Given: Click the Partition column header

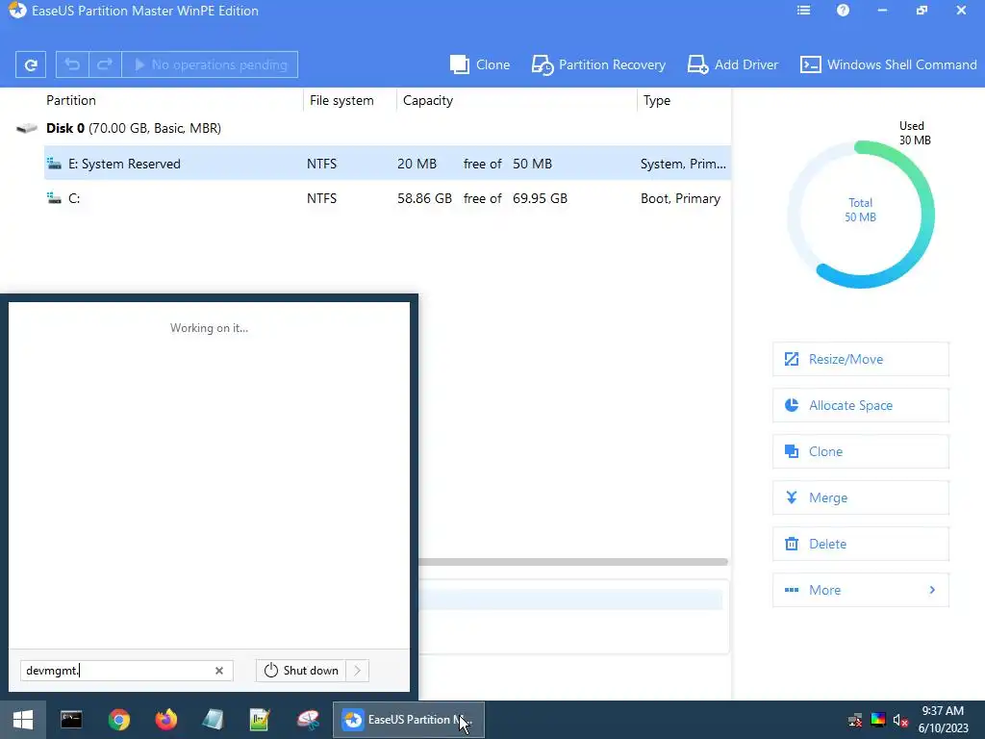Looking at the screenshot, I should [71, 100].
